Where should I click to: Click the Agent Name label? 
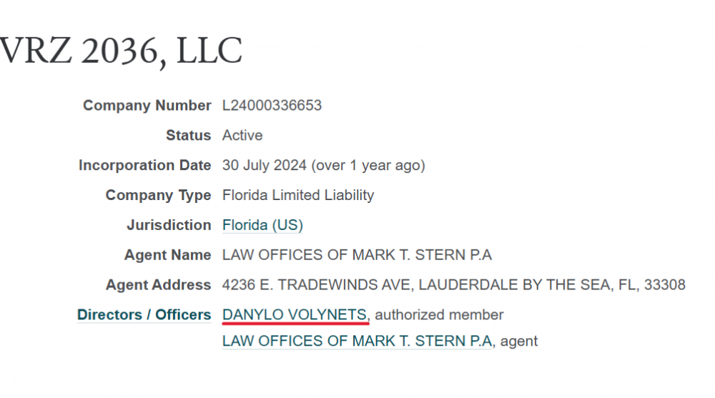(167, 255)
